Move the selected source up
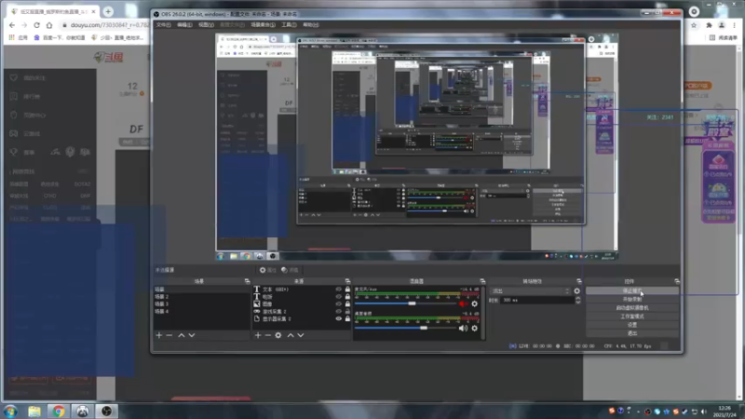The image size is (745, 419). pos(291,335)
